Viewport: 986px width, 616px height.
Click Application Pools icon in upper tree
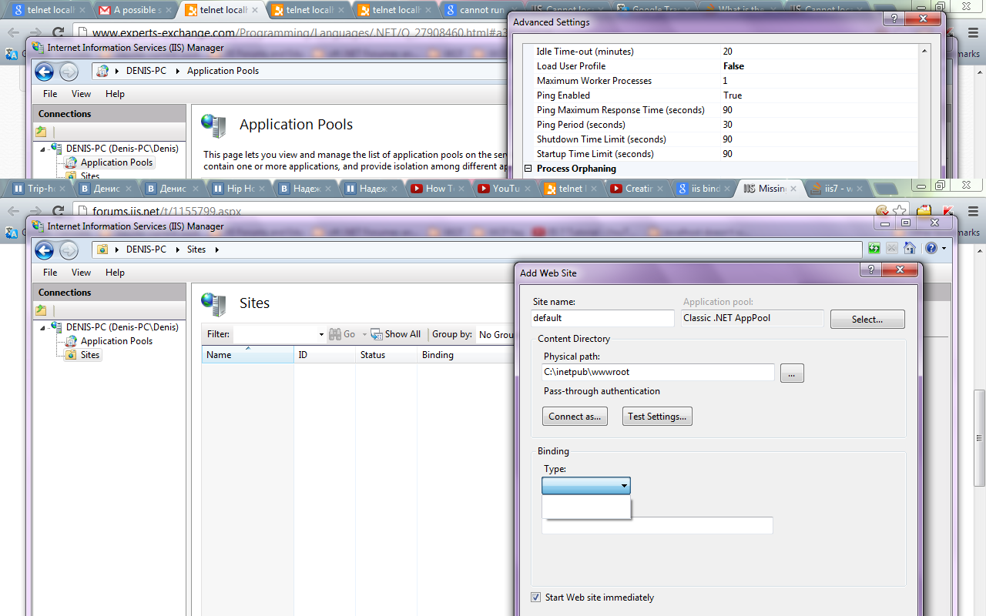click(x=71, y=162)
